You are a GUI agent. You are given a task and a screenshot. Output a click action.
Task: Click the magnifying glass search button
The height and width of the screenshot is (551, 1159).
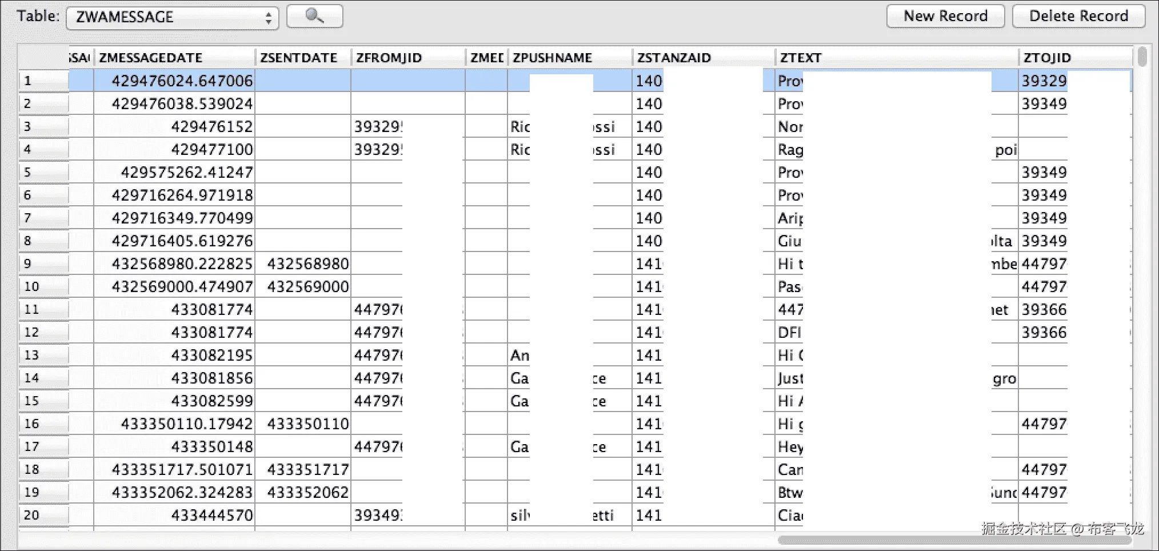tap(314, 16)
